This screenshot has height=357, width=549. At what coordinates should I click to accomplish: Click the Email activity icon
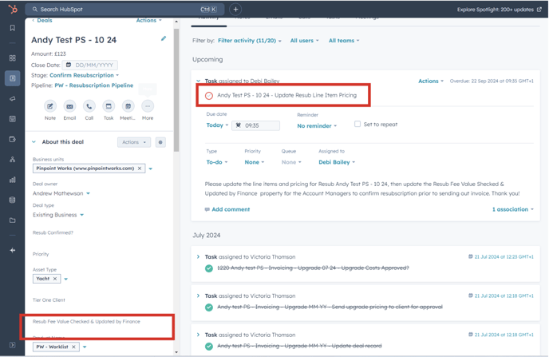(x=69, y=106)
